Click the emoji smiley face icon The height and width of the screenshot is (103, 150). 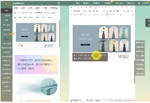click(x=94, y=15)
